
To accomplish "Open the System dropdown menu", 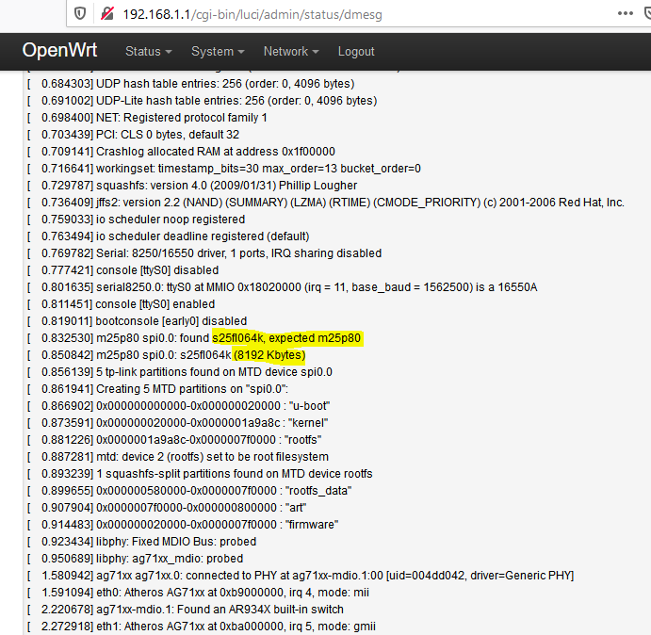I will (x=218, y=51).
